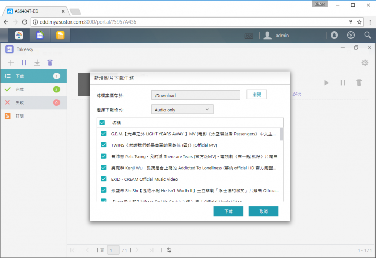Go to last page in pager
The height and width of the screenshot is (258, 376).
point(151,250)
